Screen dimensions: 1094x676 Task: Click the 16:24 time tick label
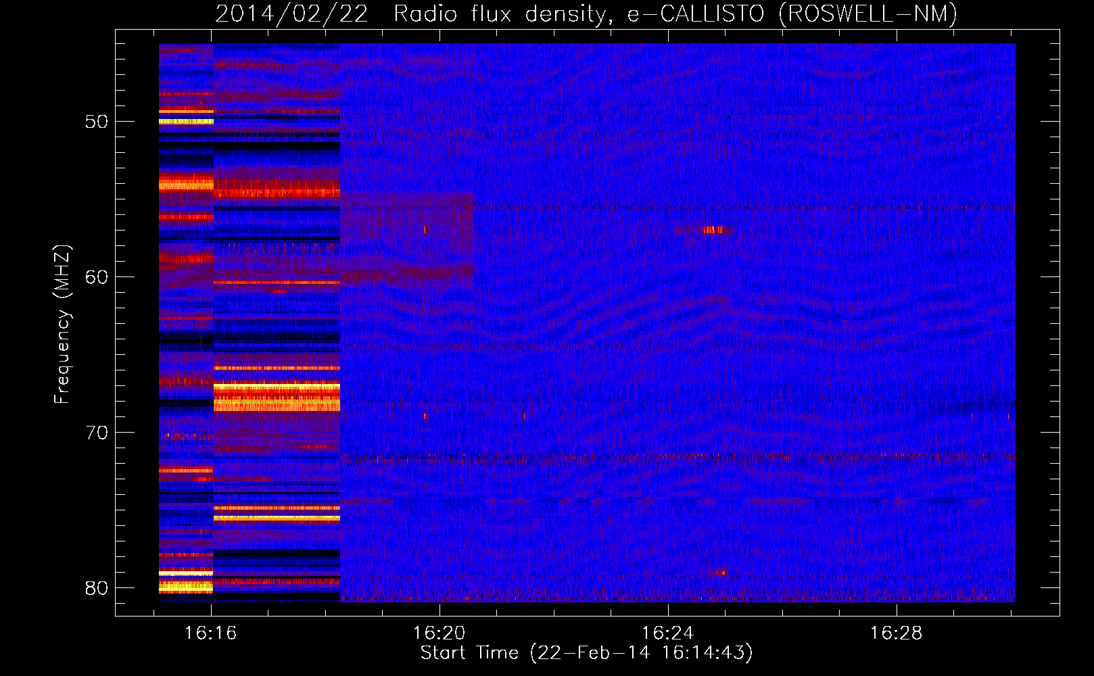pyautogui.click(x=667, y=633)
